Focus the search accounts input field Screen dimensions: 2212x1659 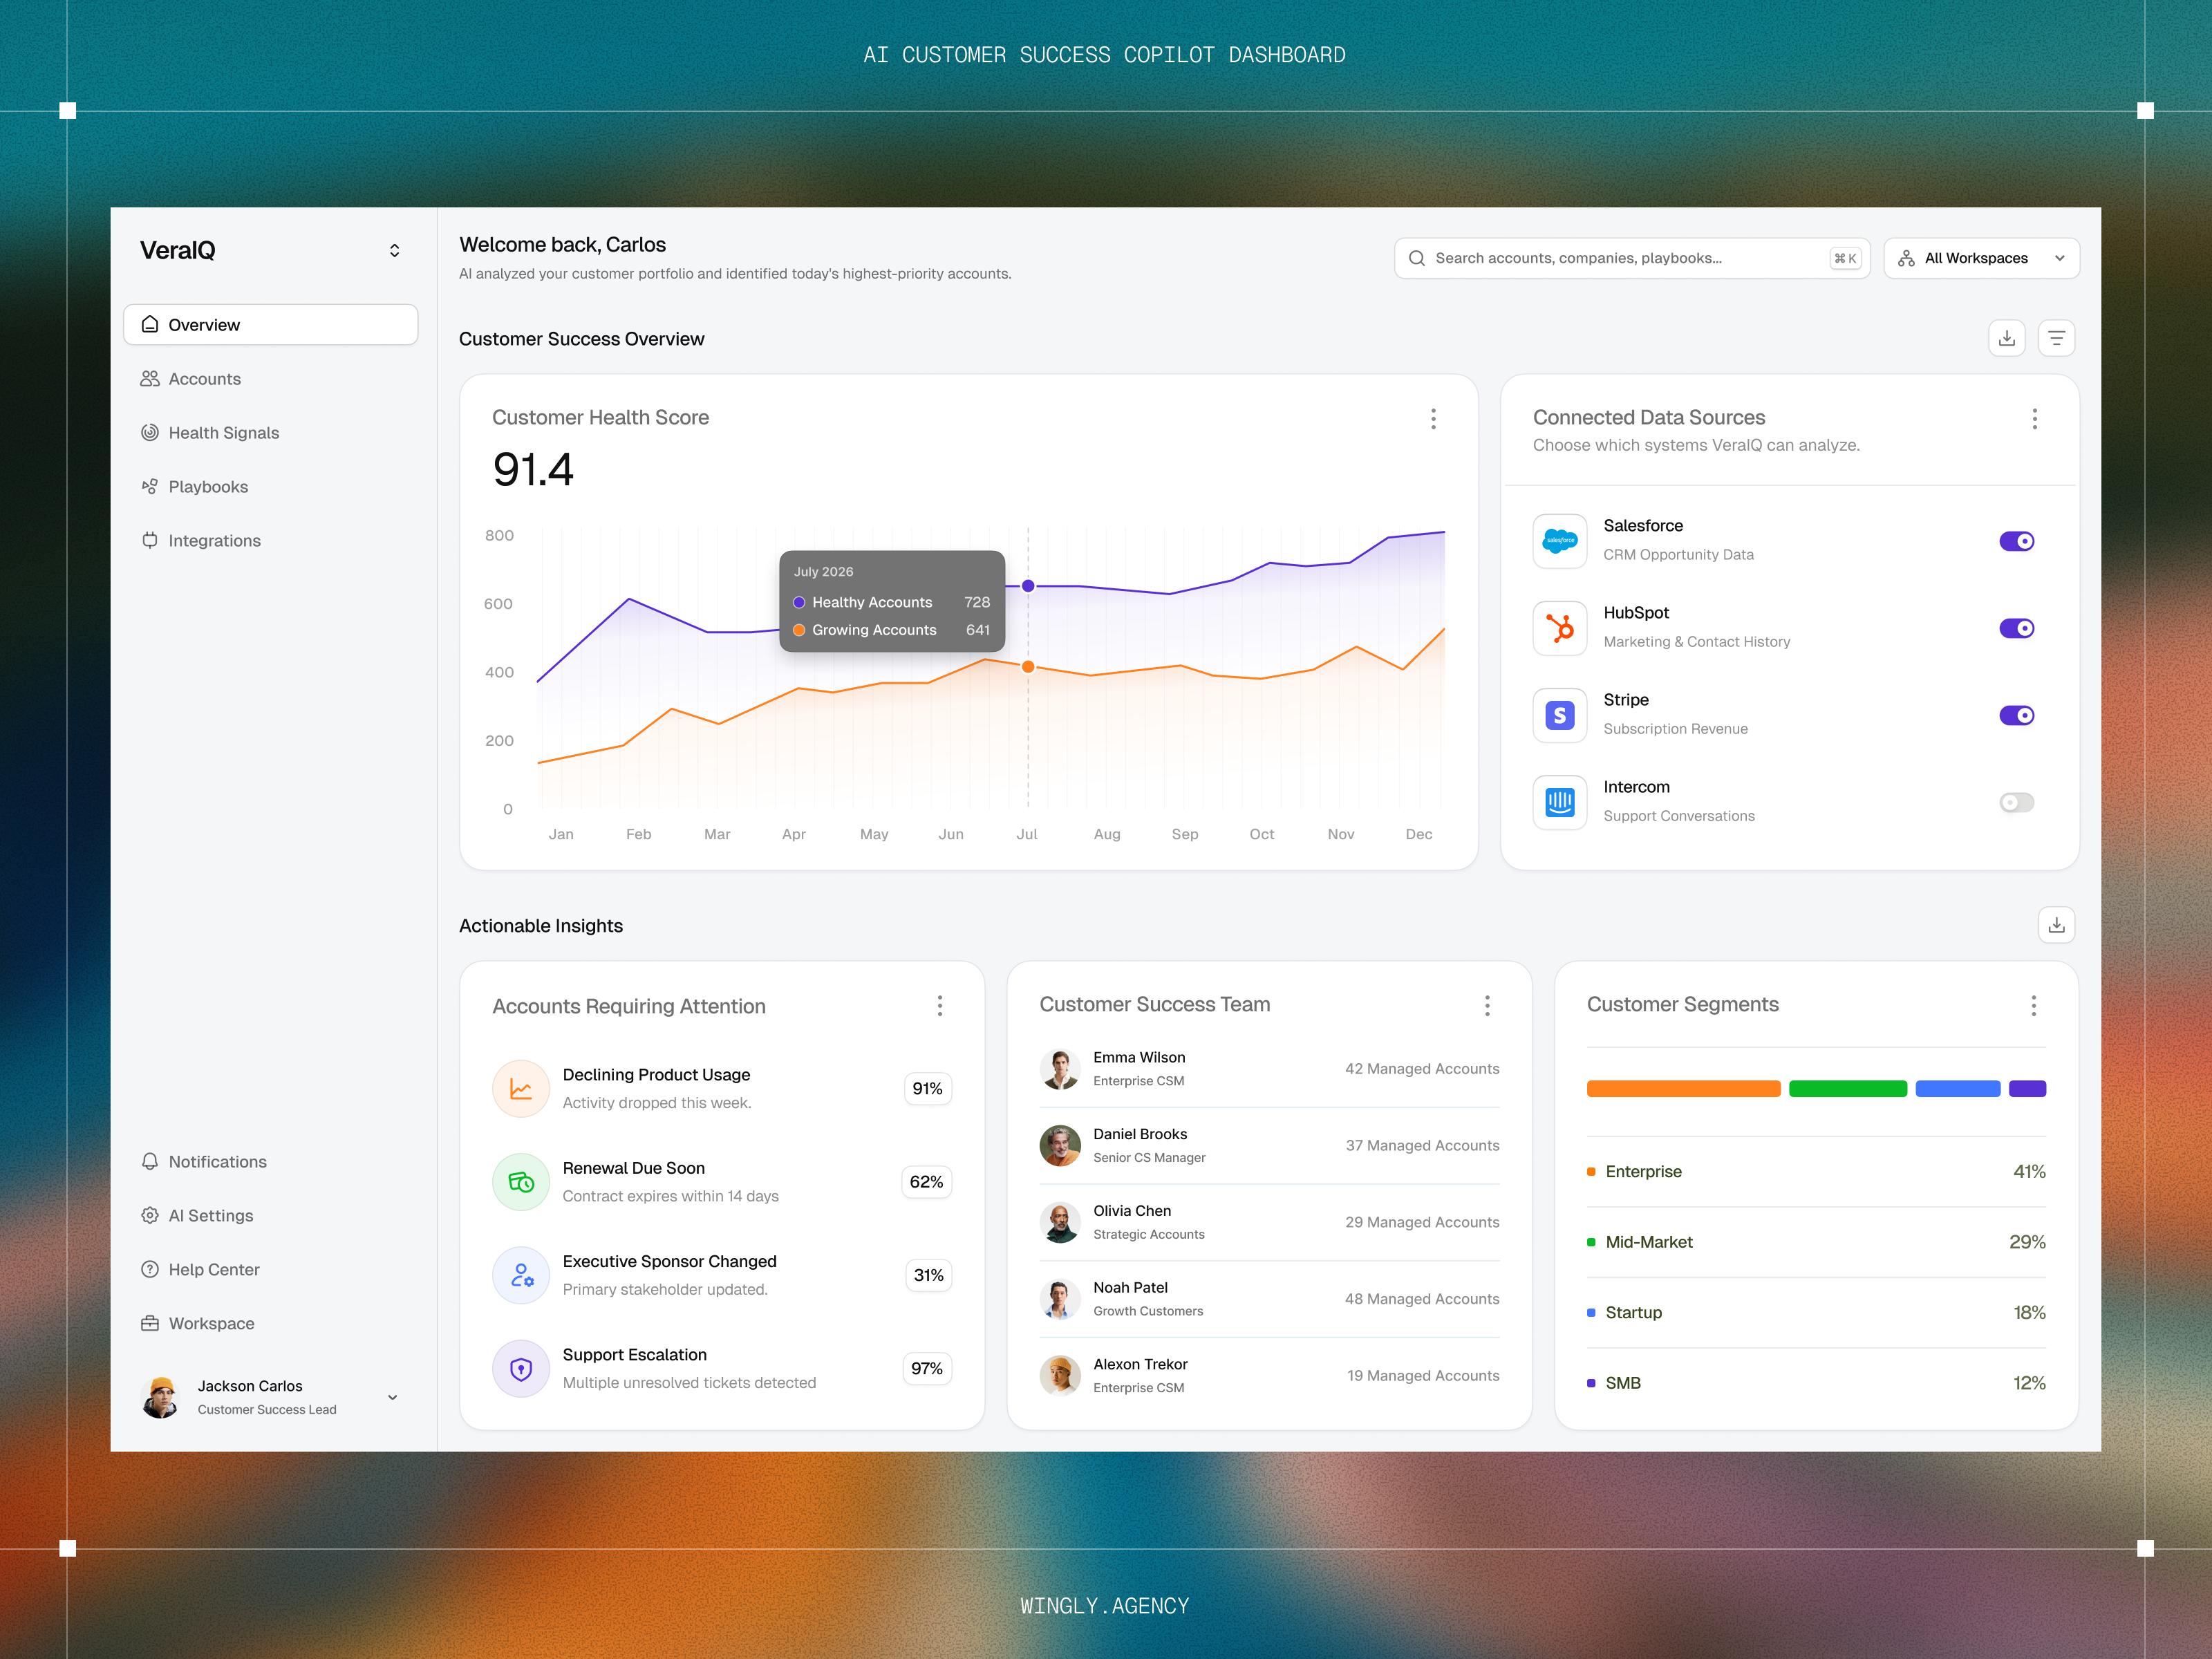[x=1631, y=258]
